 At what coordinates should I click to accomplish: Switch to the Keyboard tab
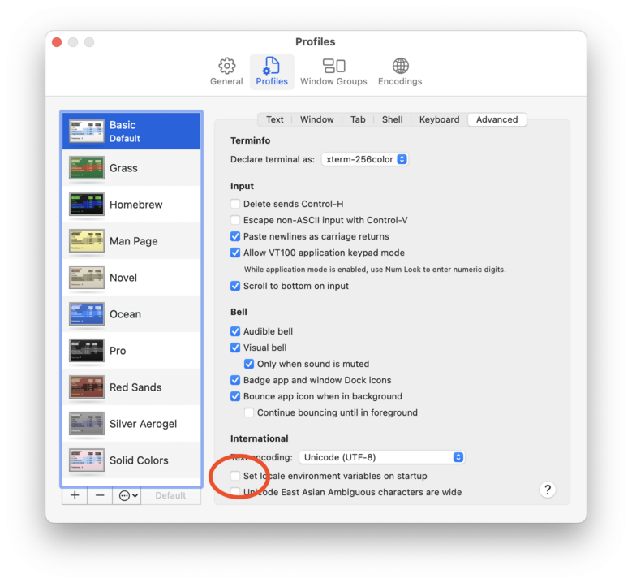pyautogui.click(x=439, y=119)
